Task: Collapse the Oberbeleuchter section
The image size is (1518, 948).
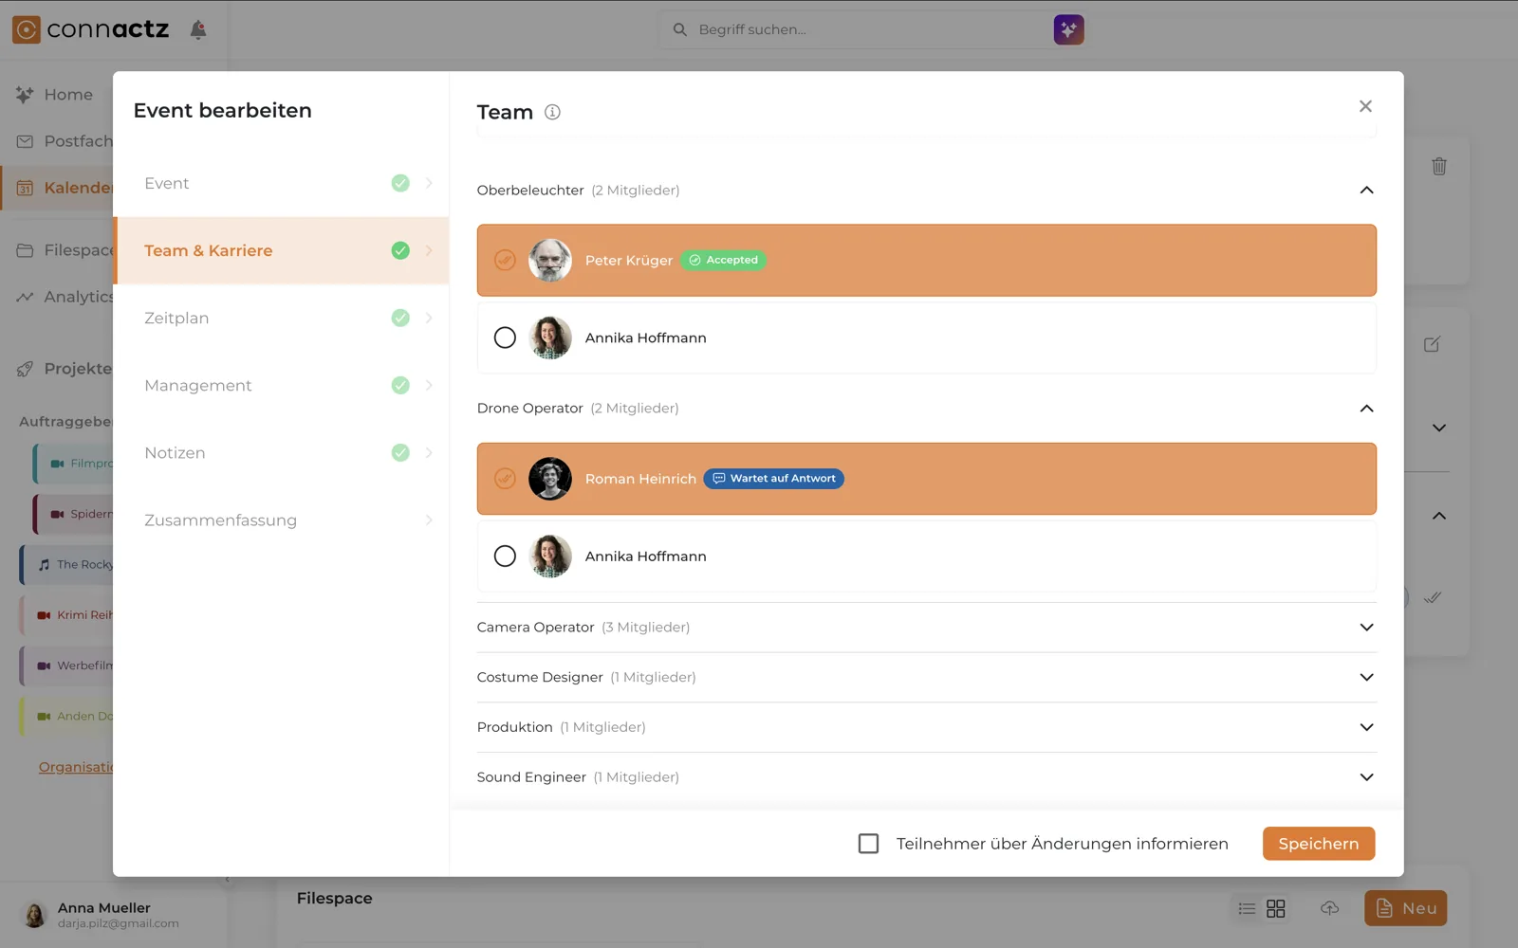Action: pyautogui.click(x=1366, y=191)
